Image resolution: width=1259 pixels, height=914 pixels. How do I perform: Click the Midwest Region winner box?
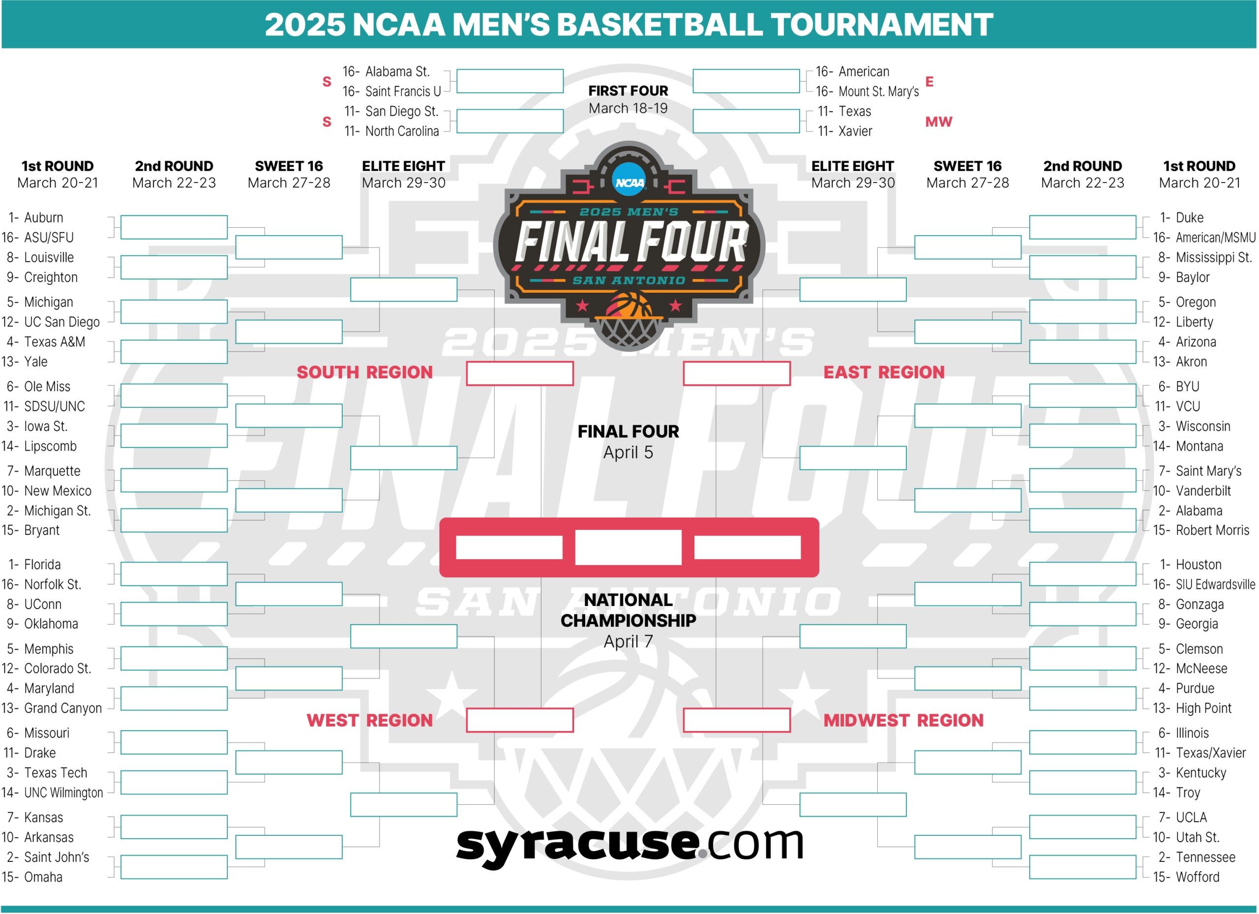pos(737,720)
